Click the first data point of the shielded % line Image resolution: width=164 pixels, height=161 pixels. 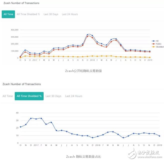coord(20,127)
